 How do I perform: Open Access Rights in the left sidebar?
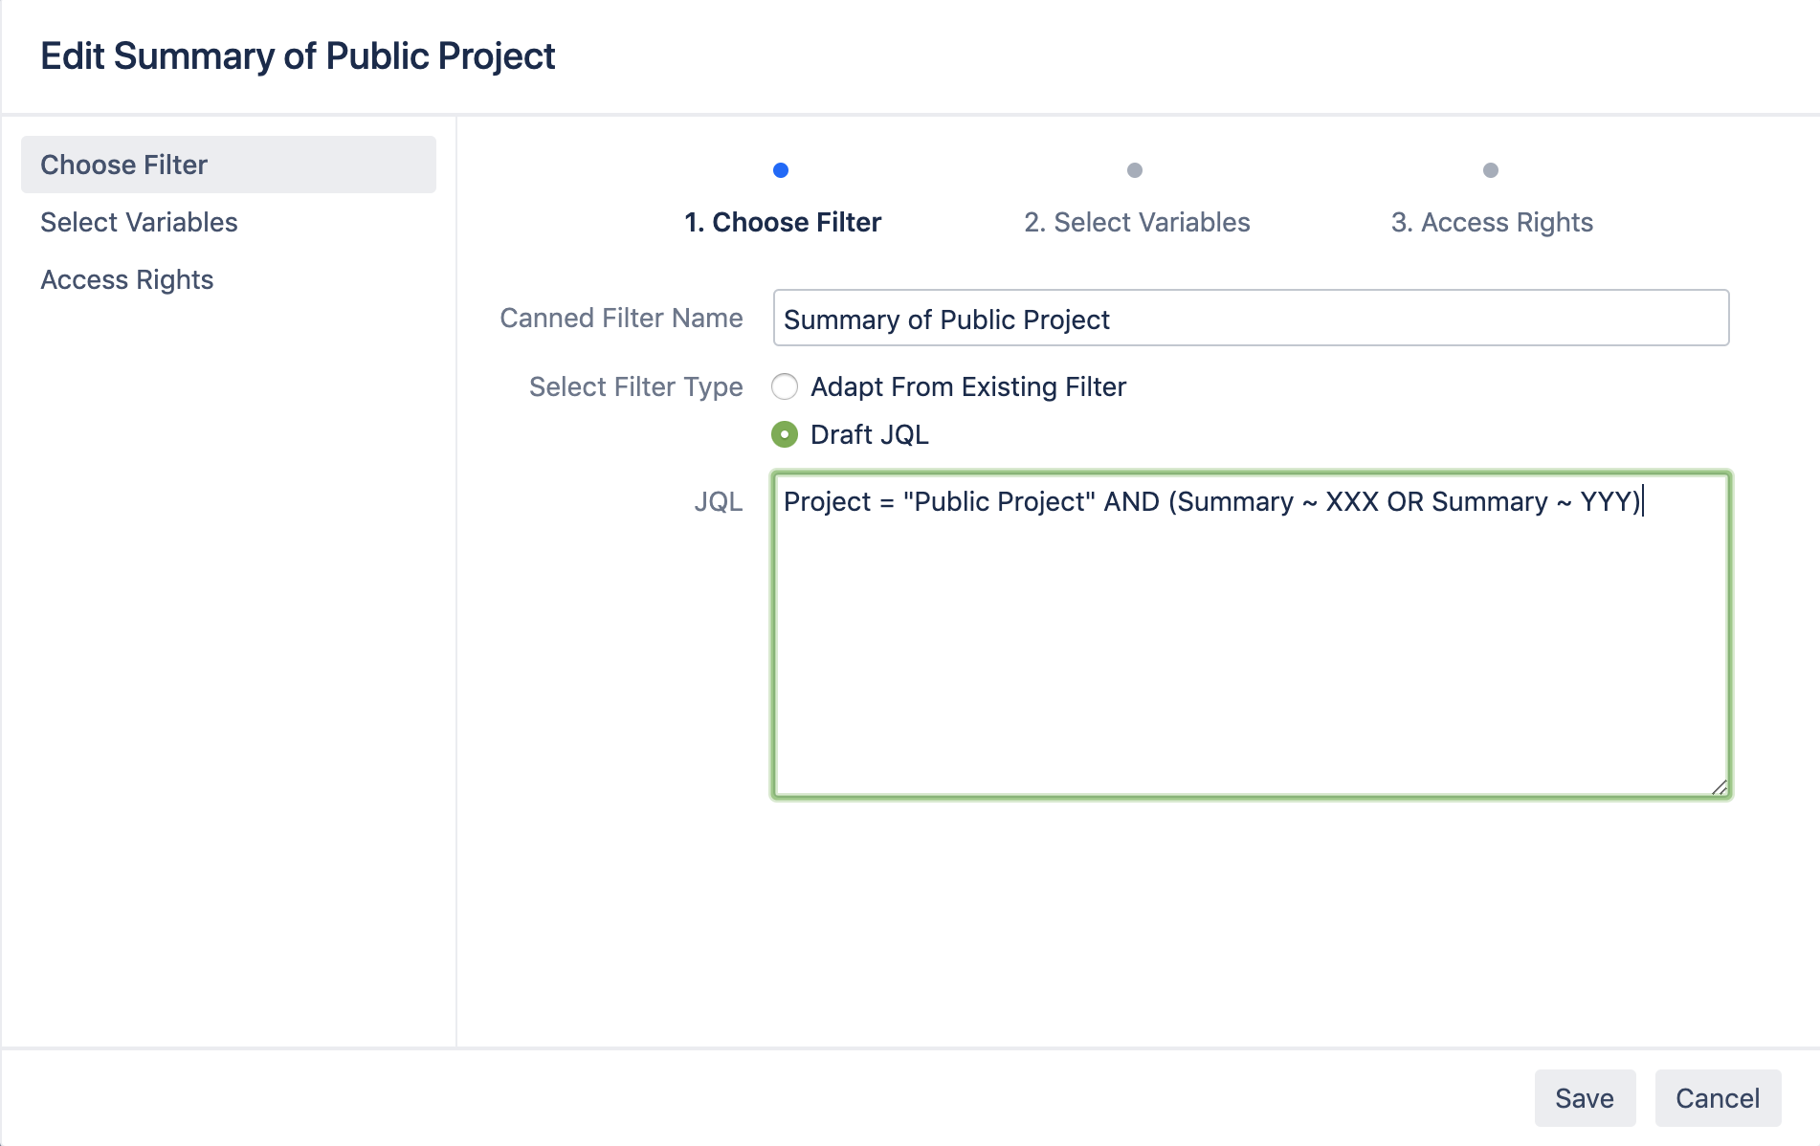[x=126, y=279]
